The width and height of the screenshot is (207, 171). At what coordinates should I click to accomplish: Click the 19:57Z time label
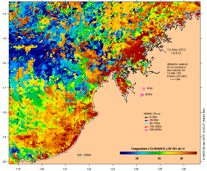tap(176, 53)
